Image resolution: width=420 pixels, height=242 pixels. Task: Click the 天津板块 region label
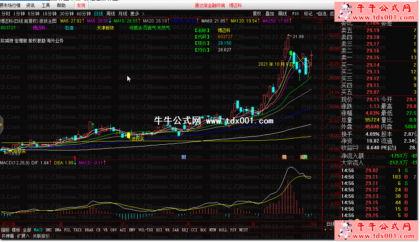click(105, 28)
